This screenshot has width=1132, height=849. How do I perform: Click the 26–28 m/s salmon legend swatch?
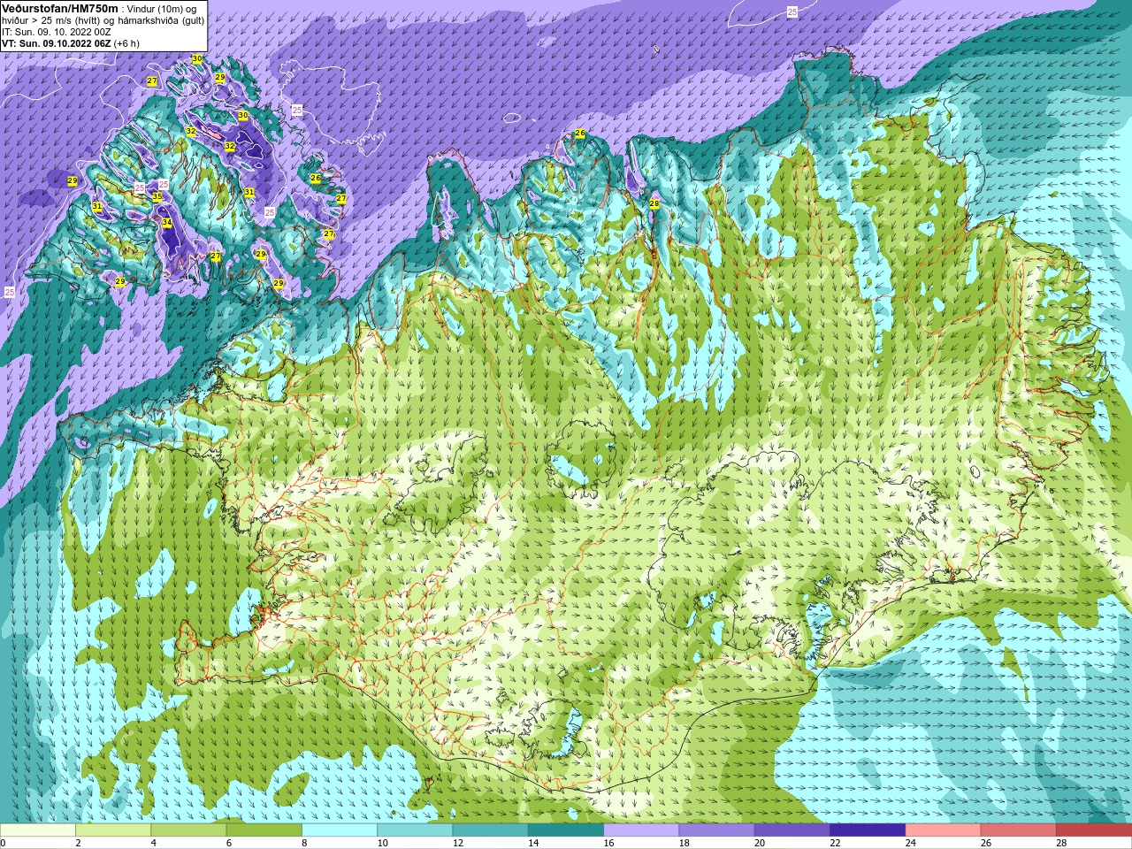click(x=1018, y=830)
